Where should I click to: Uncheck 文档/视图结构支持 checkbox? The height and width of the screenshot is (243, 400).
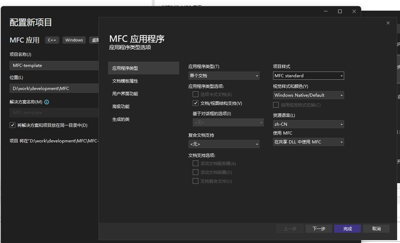point(195,103)
